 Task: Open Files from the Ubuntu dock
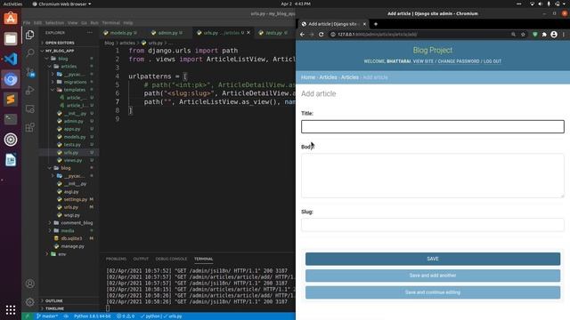click(x=11, y=38)
